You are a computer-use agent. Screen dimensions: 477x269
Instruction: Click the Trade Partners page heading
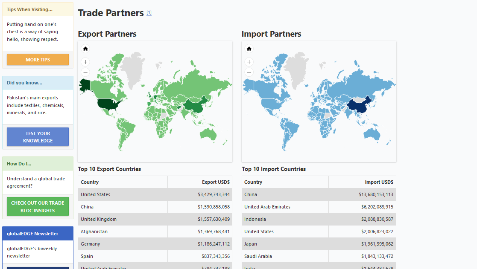111,13
